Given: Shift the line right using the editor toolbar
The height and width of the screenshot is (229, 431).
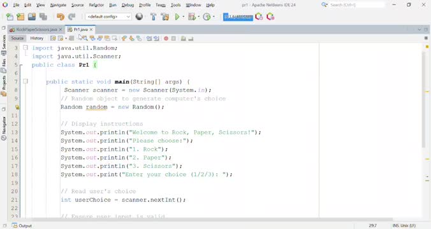Looking at the screenshot, I should pyautogui.click(x=156, y=38).
